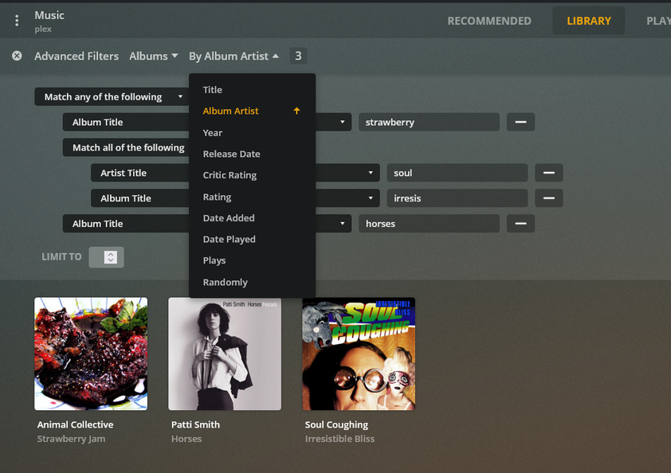The image size is (671, 473).
Task: Click the Limit To stepper arrows
Action: [111, 257]
